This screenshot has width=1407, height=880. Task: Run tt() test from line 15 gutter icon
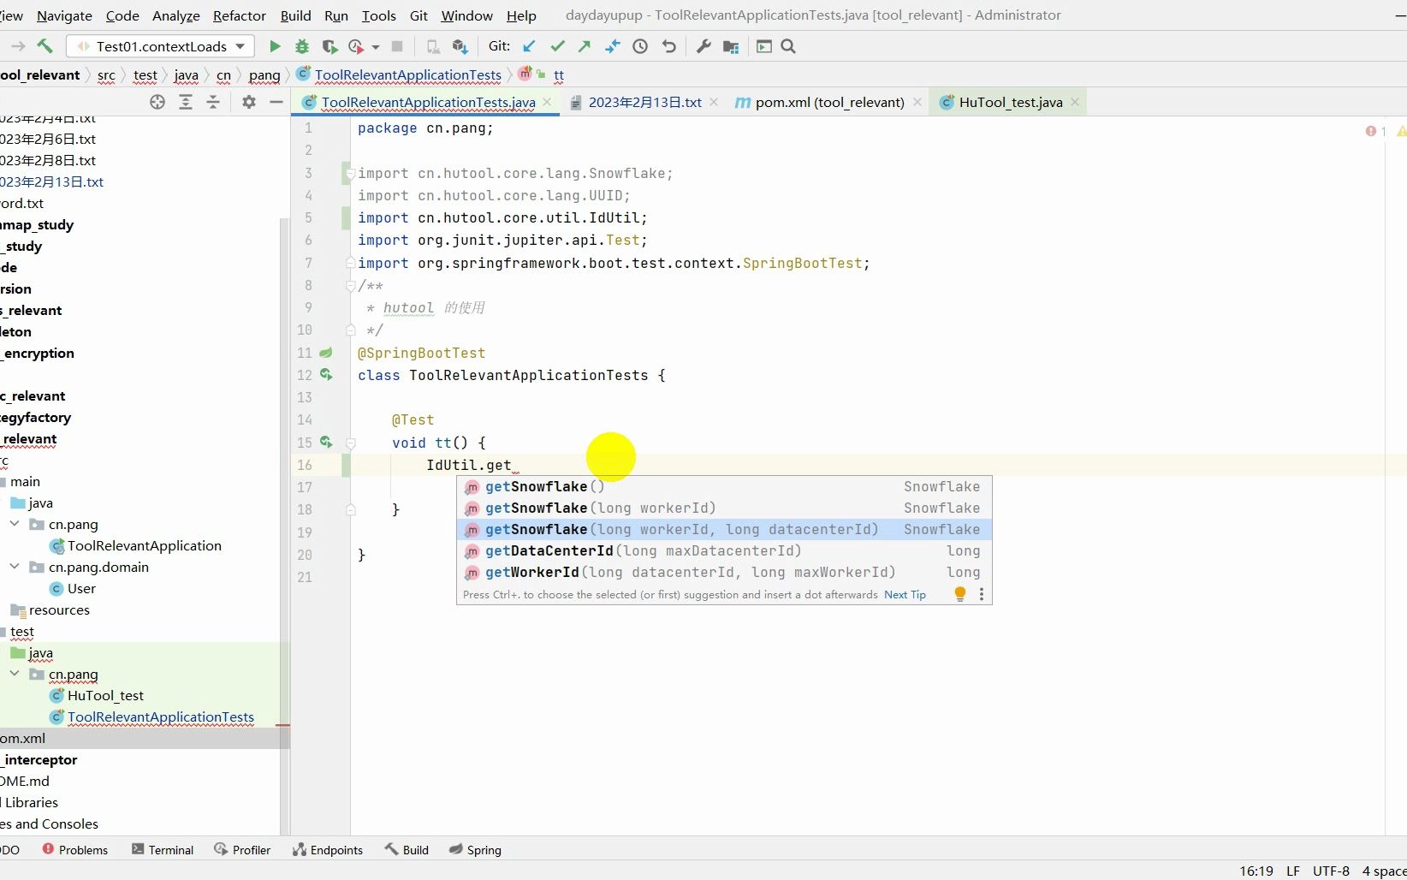(x=326, y=442)
